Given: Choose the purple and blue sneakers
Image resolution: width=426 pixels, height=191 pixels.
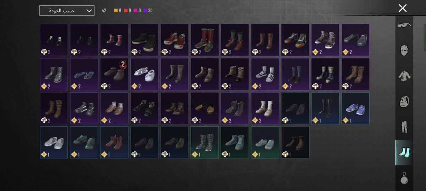Looking at the screenshot, I should click(x=356, y=108).
